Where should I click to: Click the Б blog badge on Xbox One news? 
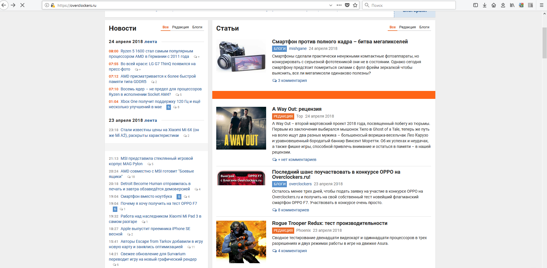click(x=169, y=107)
